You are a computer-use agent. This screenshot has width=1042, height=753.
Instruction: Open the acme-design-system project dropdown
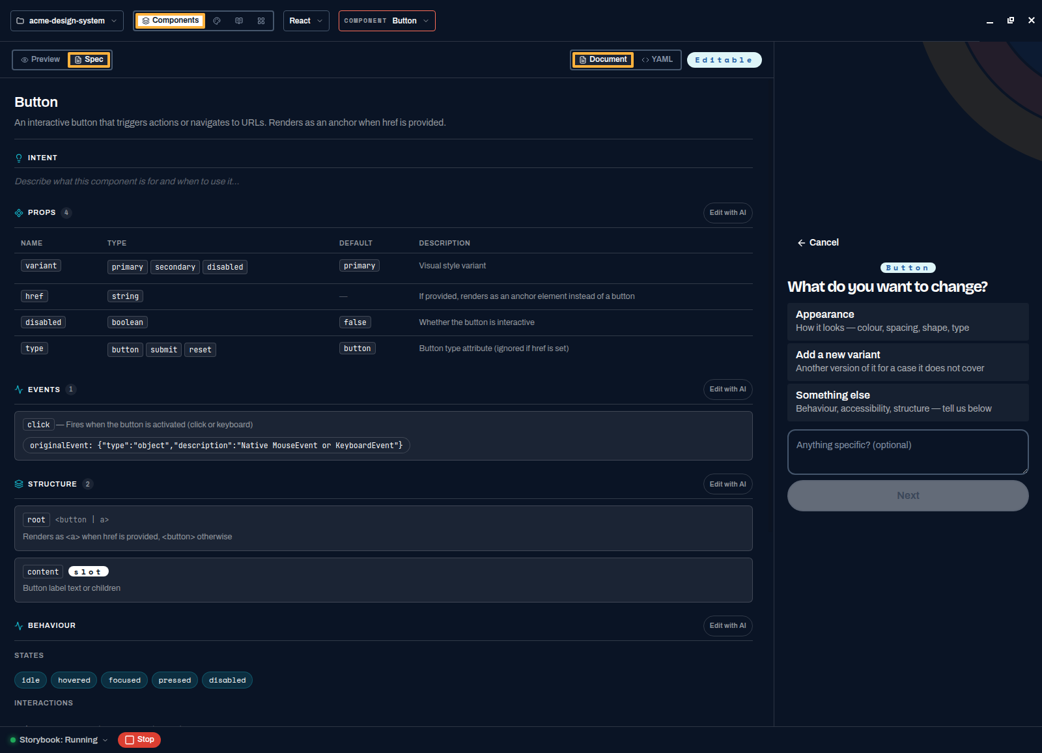pos(67,21)
